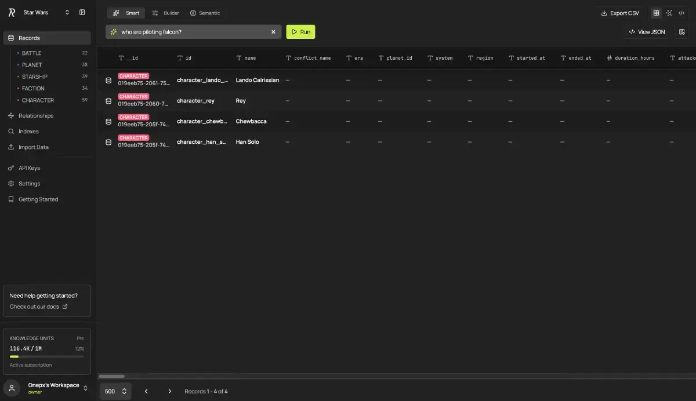This screenshot has height=401, width=696.
Task: Click the horizontal table scrollbar
Action: [111, 376]
